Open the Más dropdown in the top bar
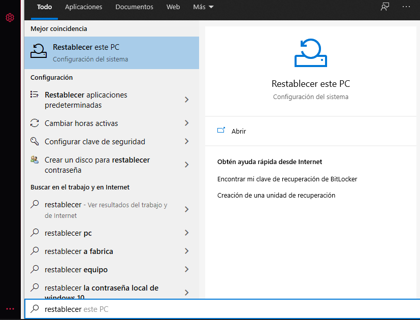The image size is (420, 320). tap(203, 7)
